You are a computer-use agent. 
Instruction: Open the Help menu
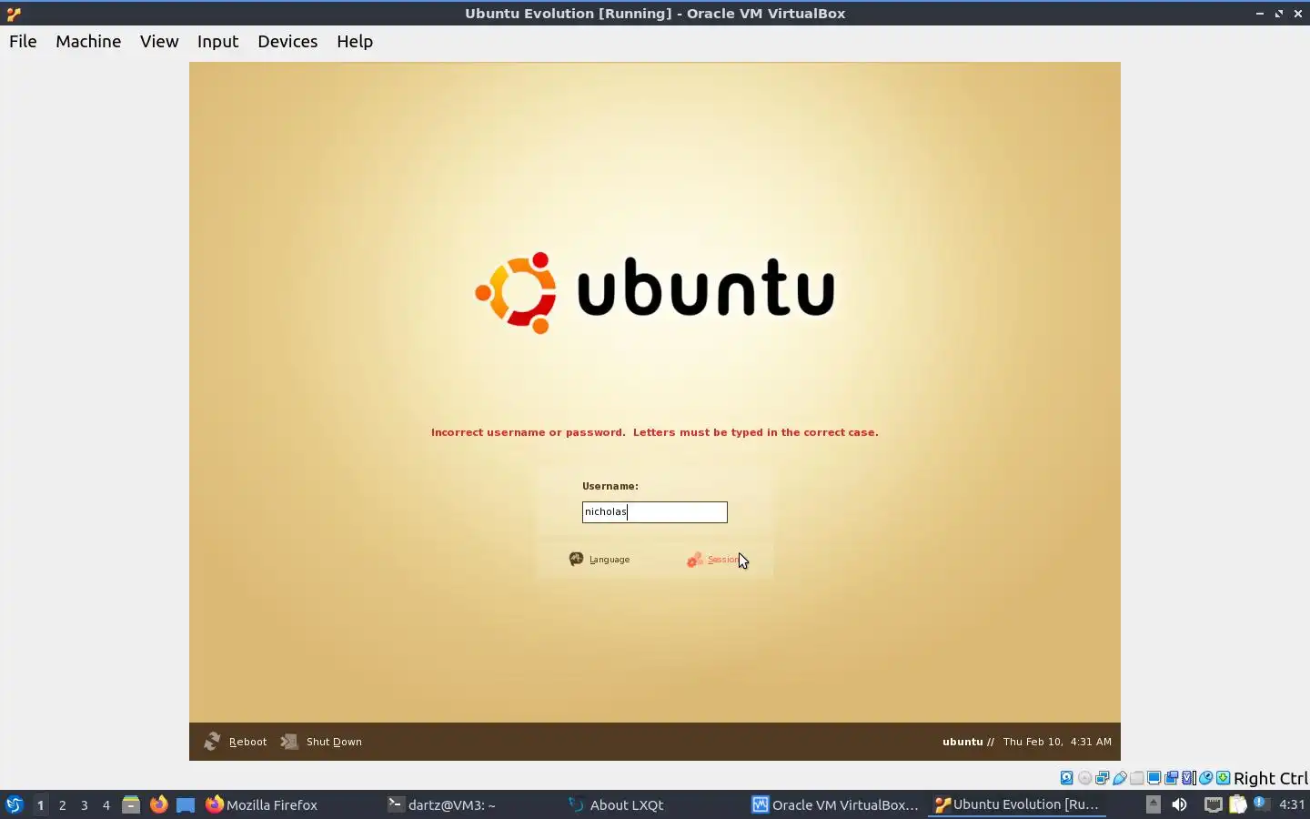coord(355,42)
